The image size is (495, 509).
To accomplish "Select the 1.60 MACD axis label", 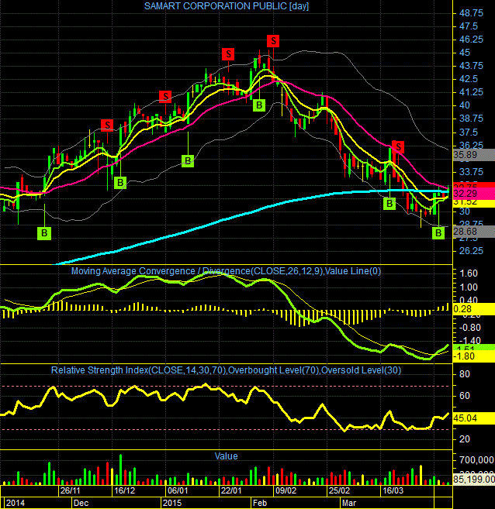I will click(x=467, y=273).
